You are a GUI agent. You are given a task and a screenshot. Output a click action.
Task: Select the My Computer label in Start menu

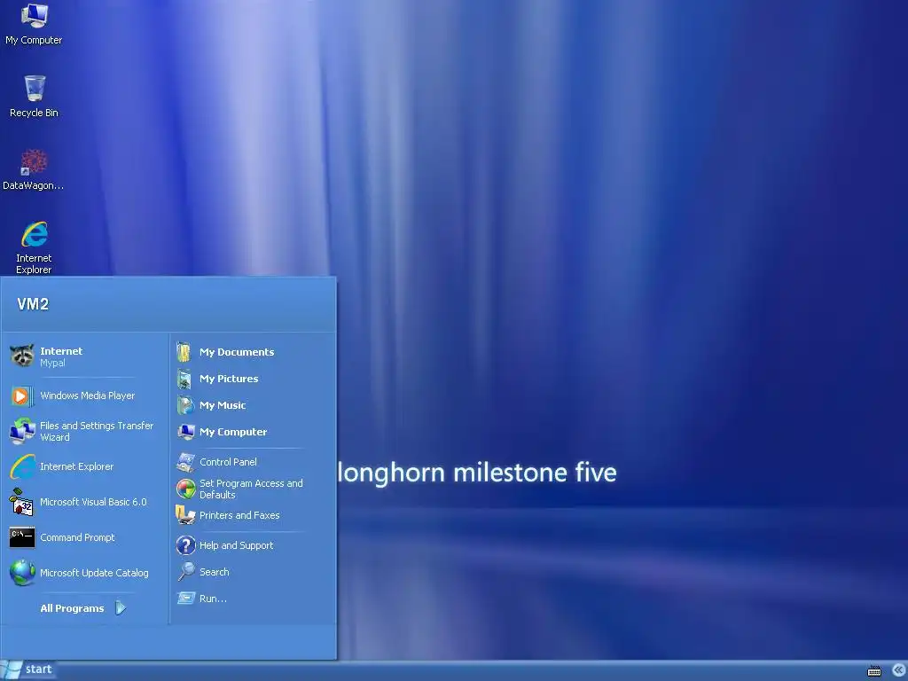coord(233,432)
